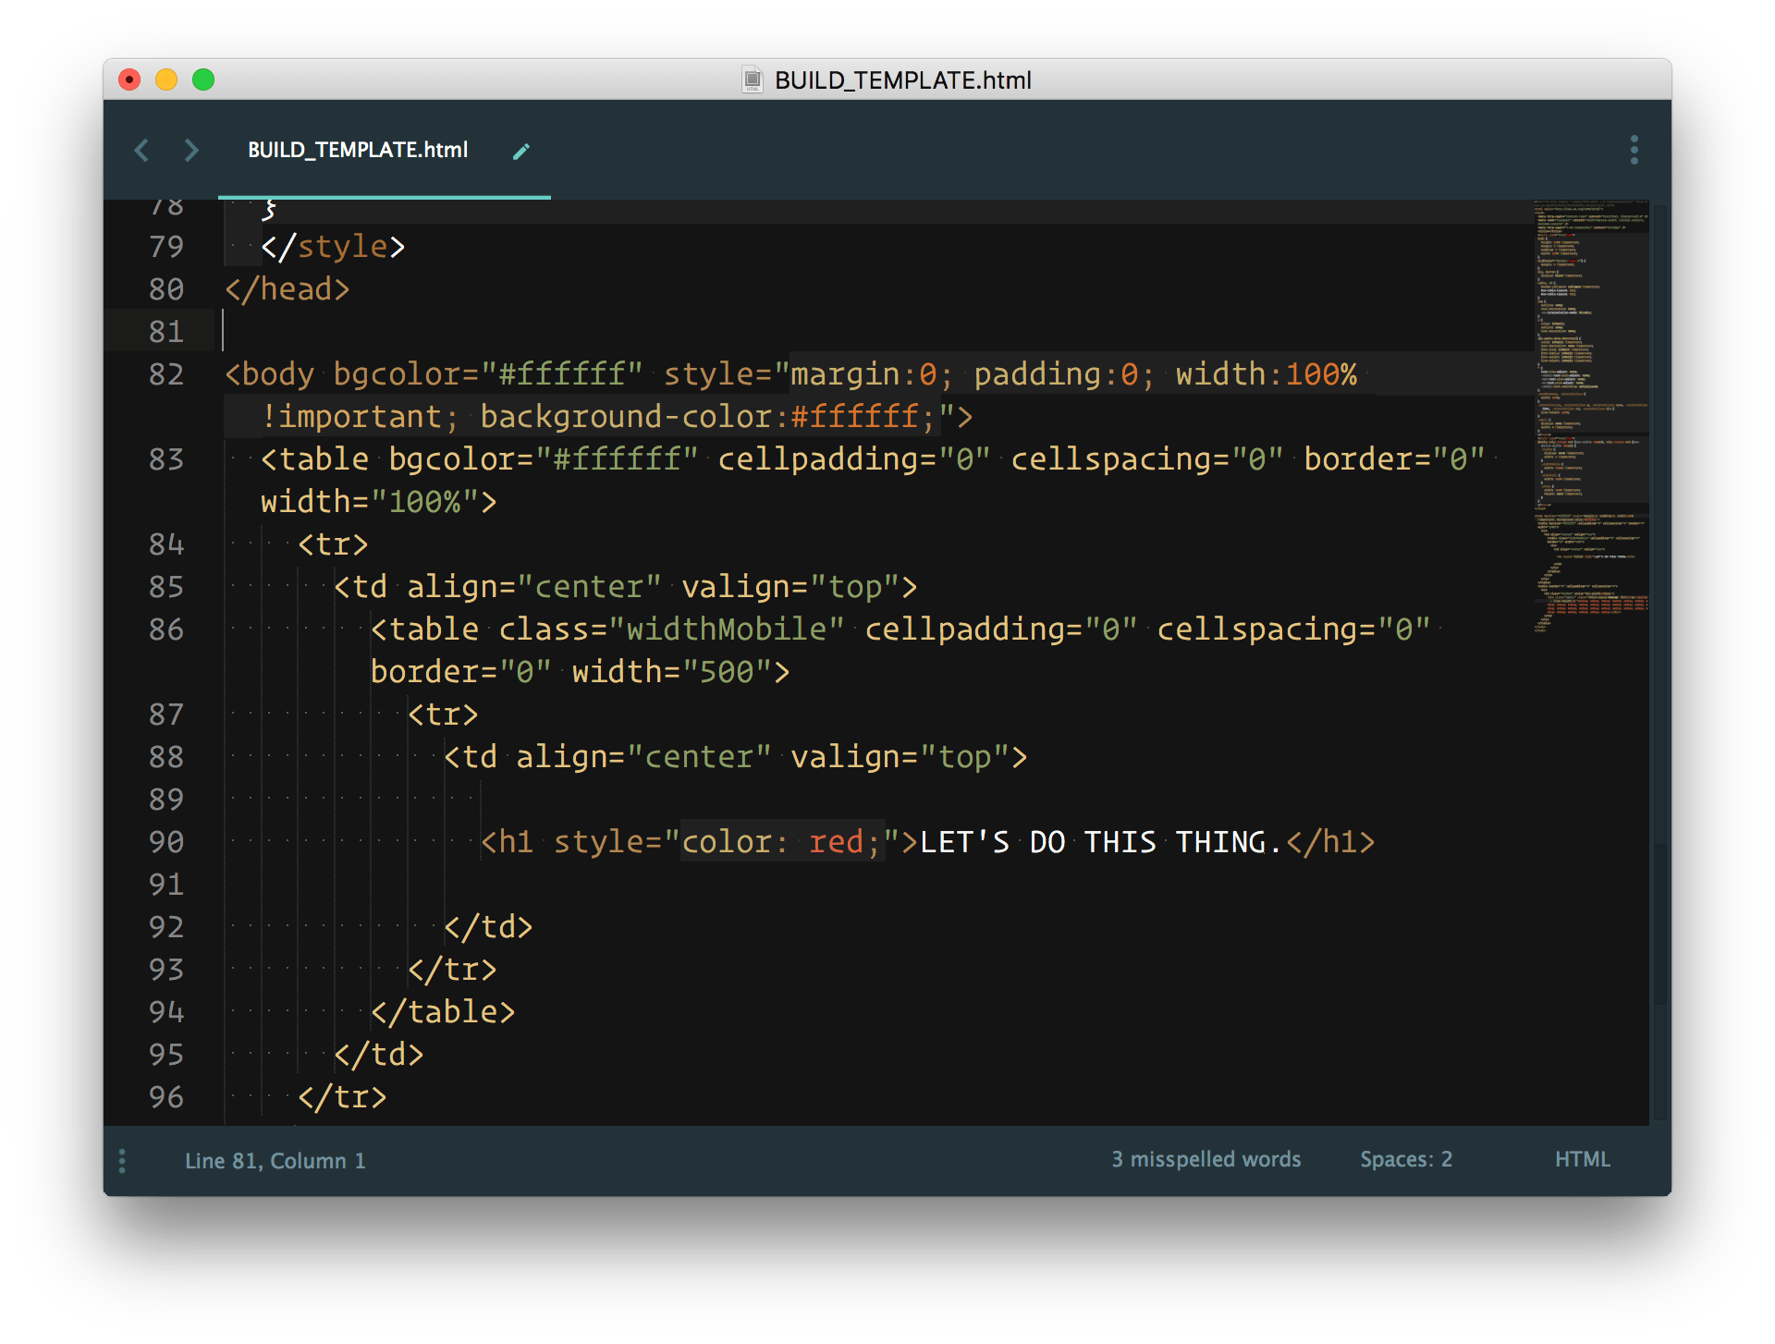The height and width of the screenshot is (1344, 1775).
Task: Click the closing td tag on line 92
Action: (x=488, y=927)
